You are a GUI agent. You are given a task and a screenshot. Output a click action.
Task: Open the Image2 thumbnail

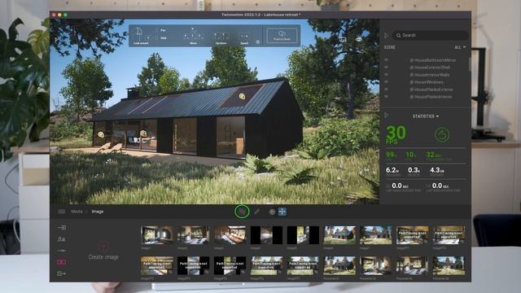(194, 235)
